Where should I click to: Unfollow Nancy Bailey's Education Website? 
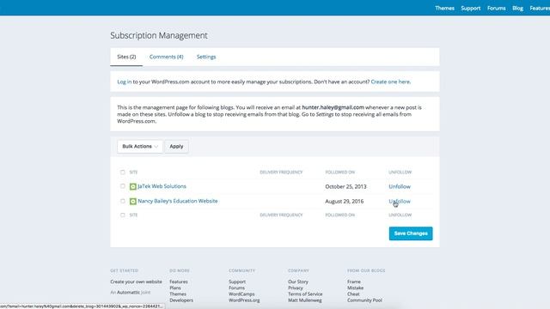coord(400,202)
